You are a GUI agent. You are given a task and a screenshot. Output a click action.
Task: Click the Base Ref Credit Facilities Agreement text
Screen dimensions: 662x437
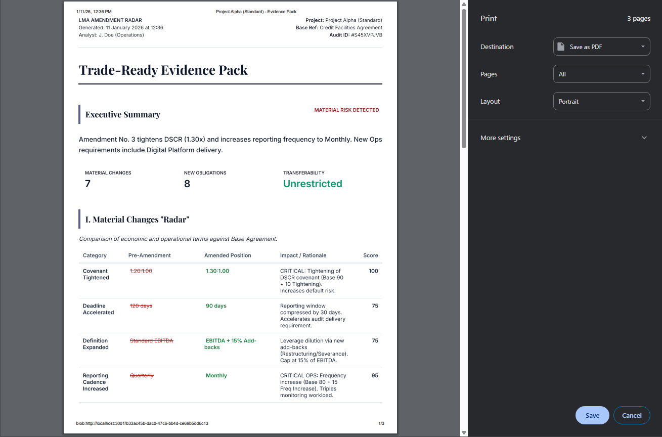(339, 28)
